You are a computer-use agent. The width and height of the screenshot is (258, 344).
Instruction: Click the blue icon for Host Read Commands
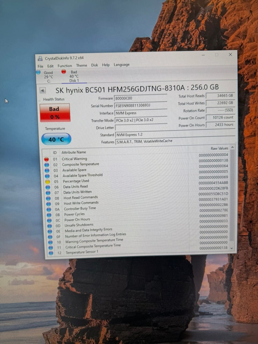click(48, 198)
